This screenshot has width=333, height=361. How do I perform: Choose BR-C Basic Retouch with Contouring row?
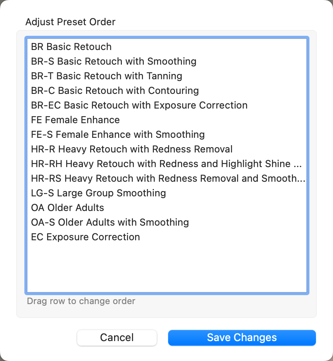(x=115, y=91)
